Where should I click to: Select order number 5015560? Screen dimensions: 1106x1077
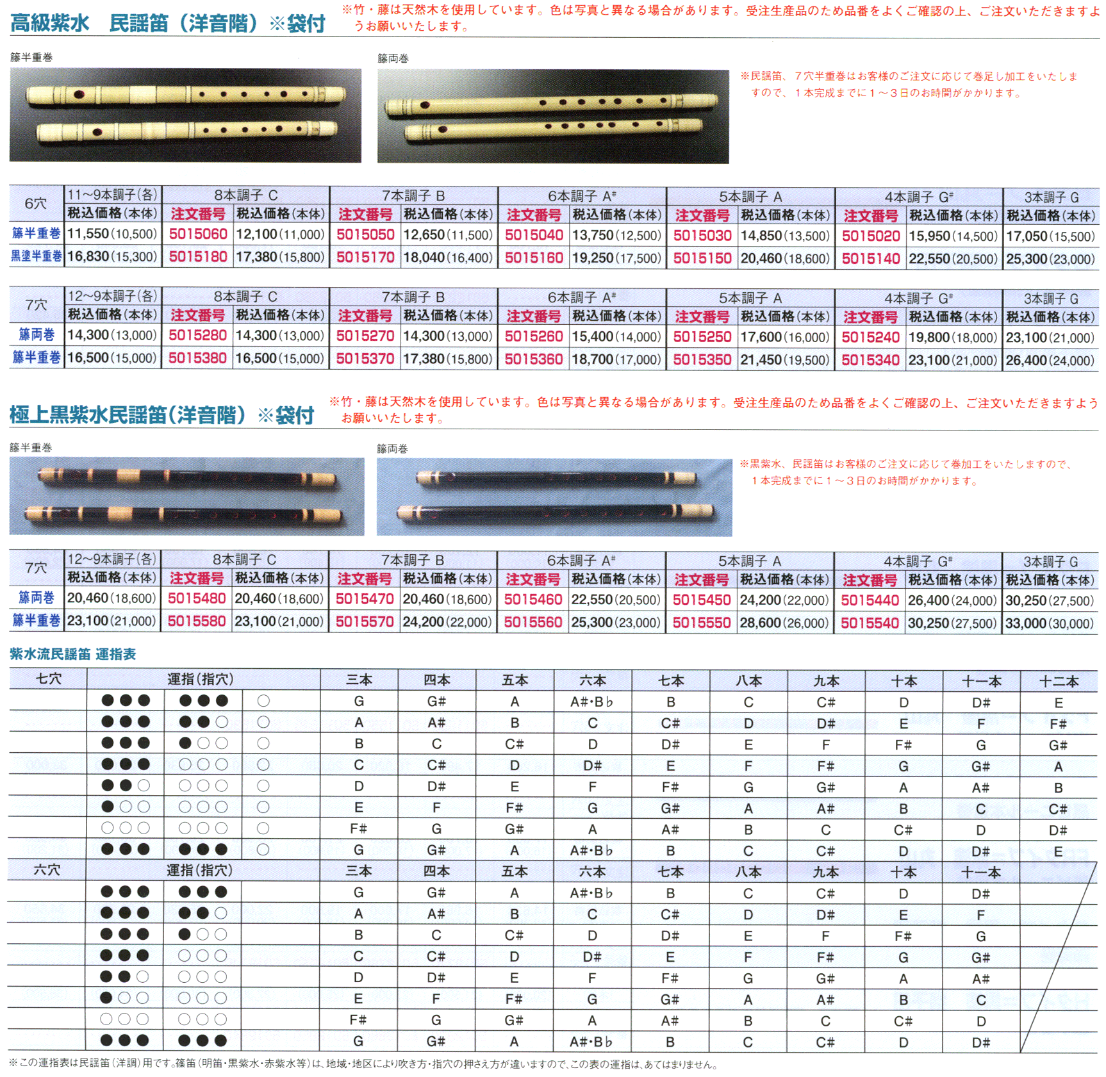(533, 622)
